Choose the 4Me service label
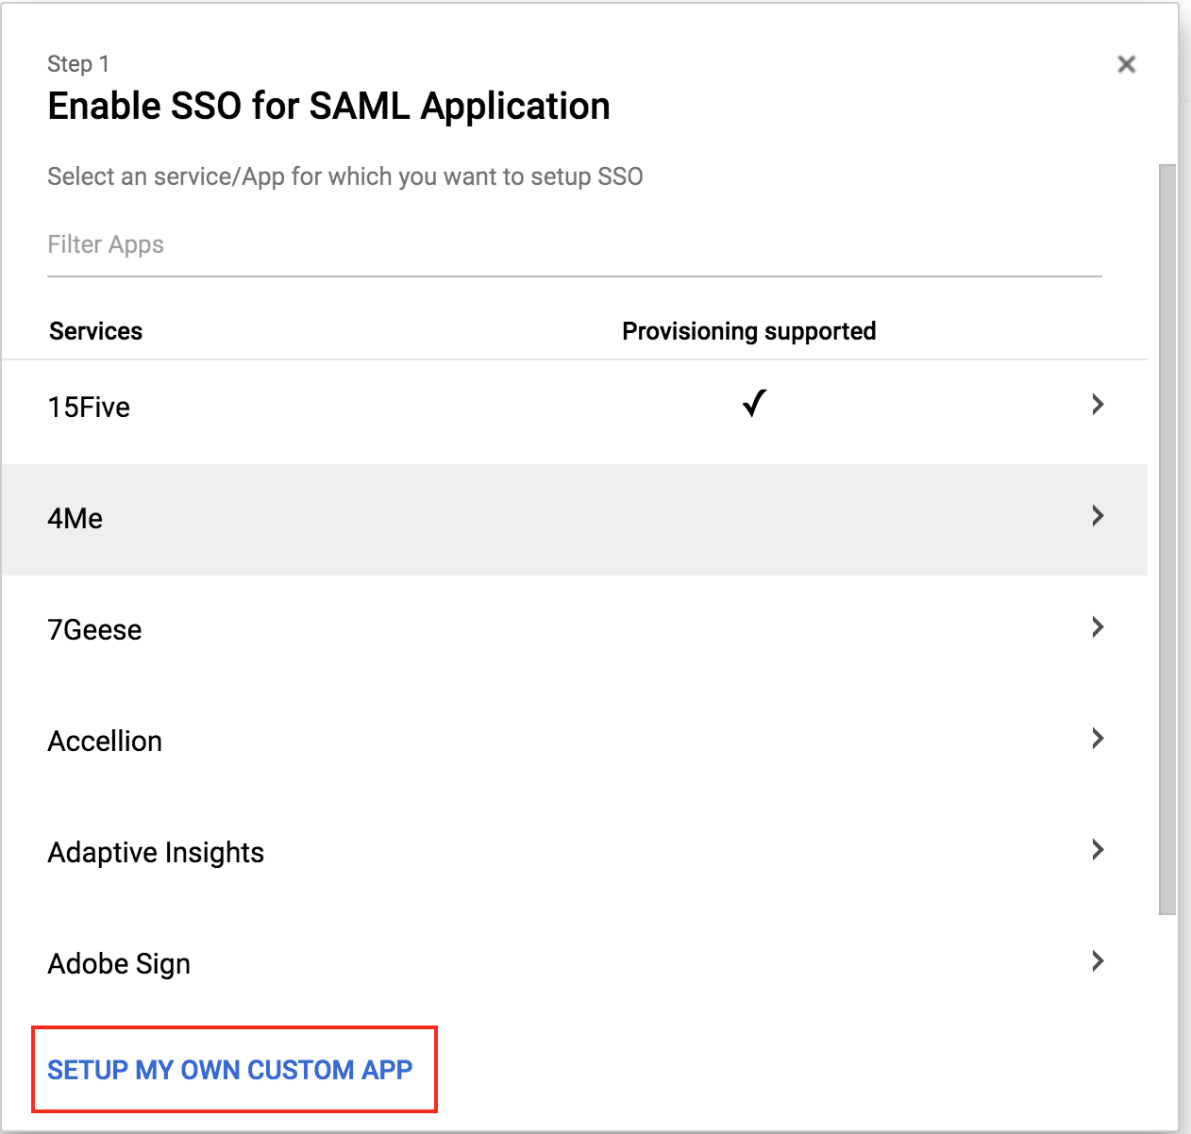Image resolution: width=1191 pixels, height=1134 pixels. pos(75,519)
